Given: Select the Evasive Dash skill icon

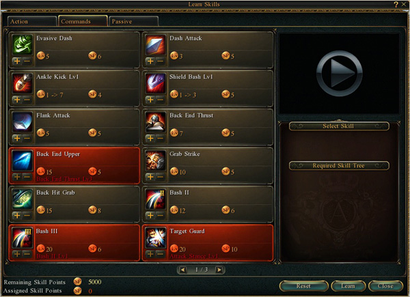Looking at the screenshot, I should coord(23,45).
